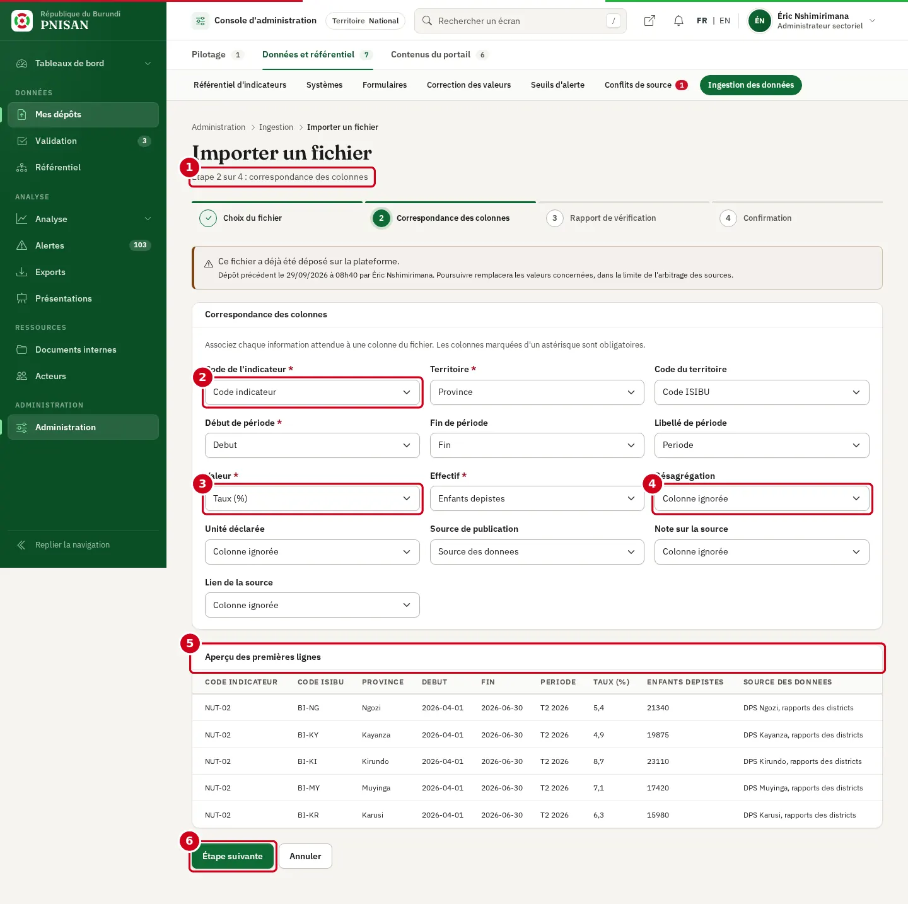
Task: Switch language to EN
Action: [x=725, y=21]
